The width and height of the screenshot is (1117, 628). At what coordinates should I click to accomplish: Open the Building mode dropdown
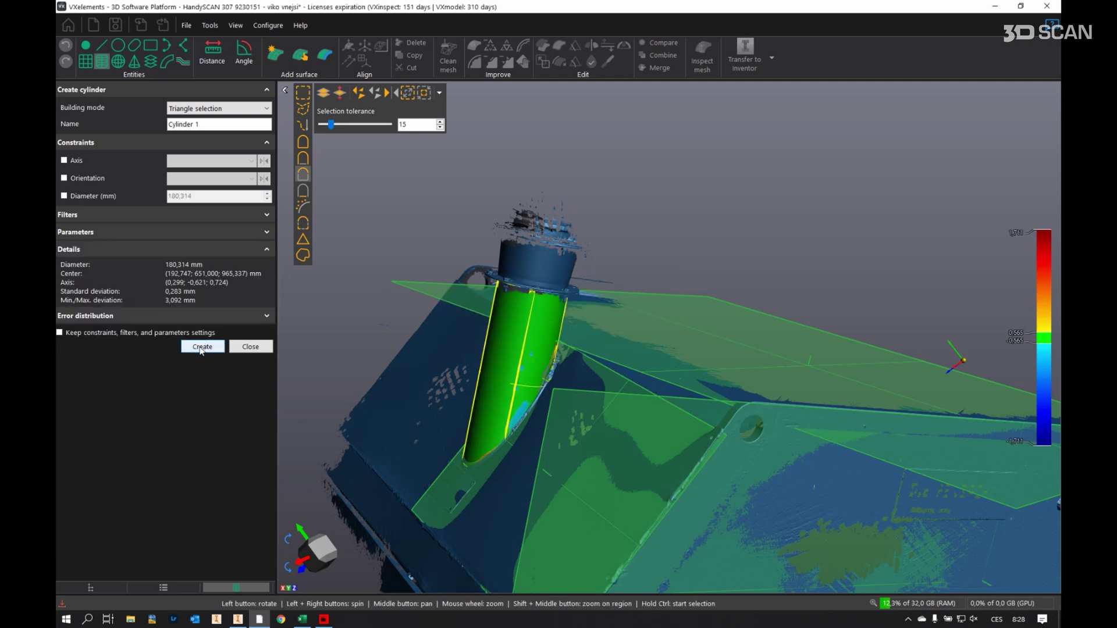219,108
